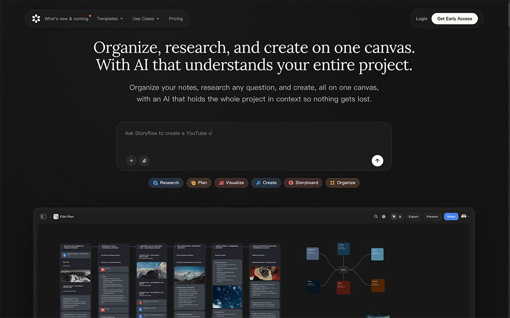
Task: Toggle the sidebar panel in Film Plan
Action: 43,216
